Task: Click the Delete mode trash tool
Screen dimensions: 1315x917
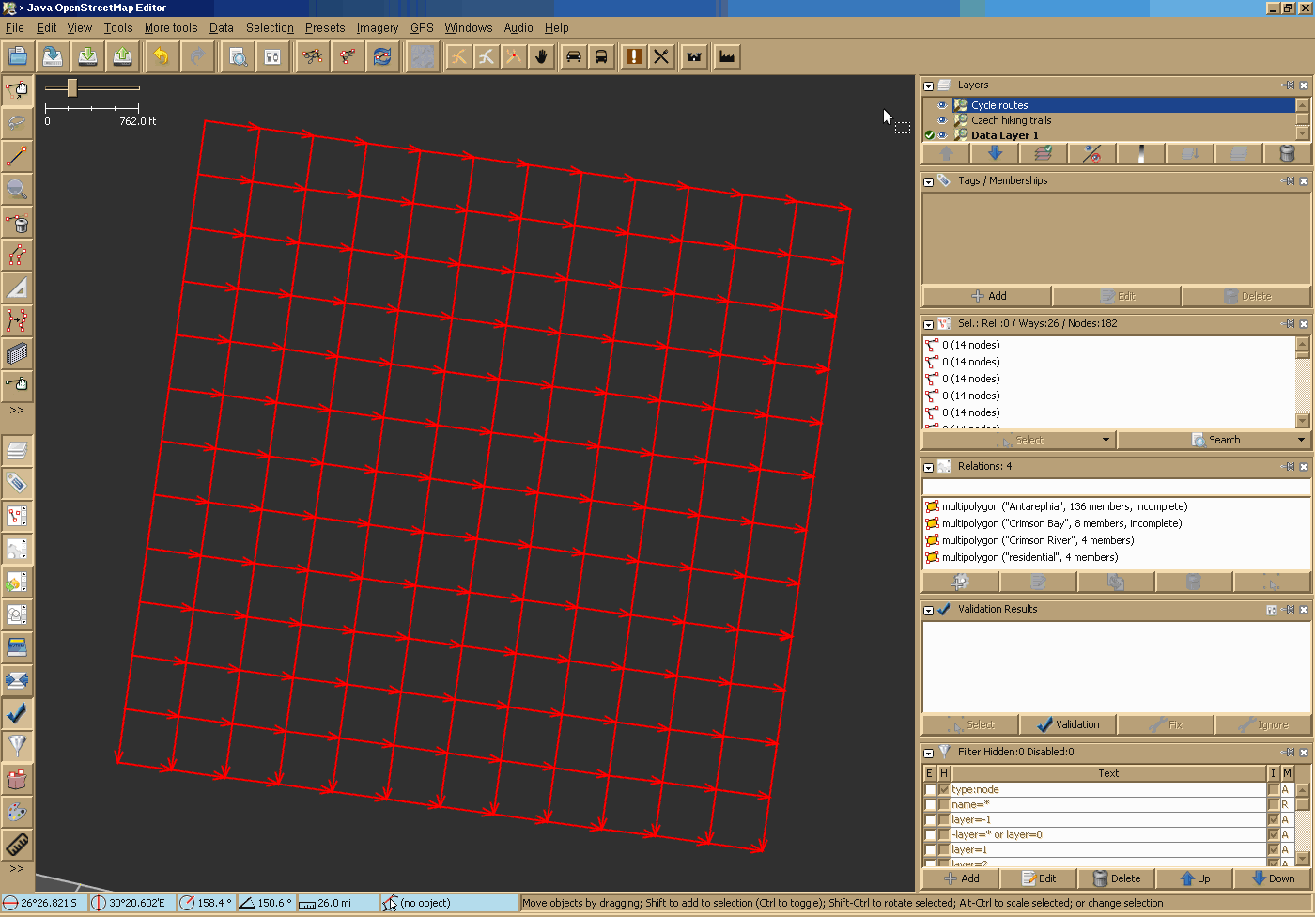Action: [17, 223]
